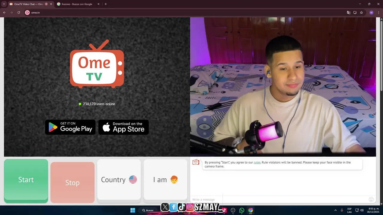Viewport: 383px width, 215px height.
Task: Click the small OmeTV avatar beside chat notice
Action: (x=196, y=162)
